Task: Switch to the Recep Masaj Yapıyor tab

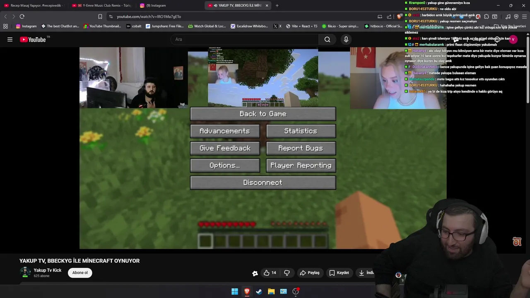Action: tap(34, 5)
